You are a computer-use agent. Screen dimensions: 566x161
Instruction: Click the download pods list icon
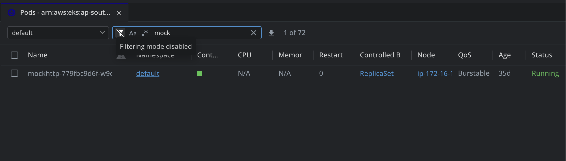point(271,33)
